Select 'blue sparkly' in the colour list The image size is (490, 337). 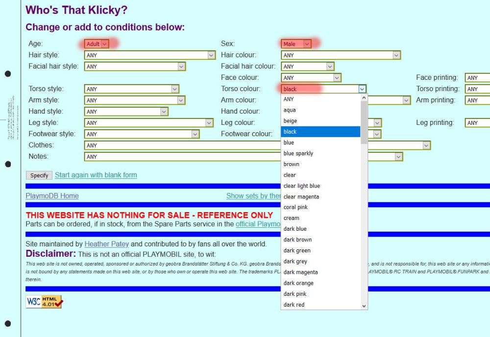click(x=298, y=153)
